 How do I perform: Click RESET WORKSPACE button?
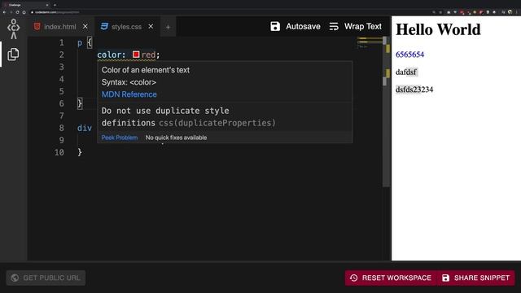point(391,278)
